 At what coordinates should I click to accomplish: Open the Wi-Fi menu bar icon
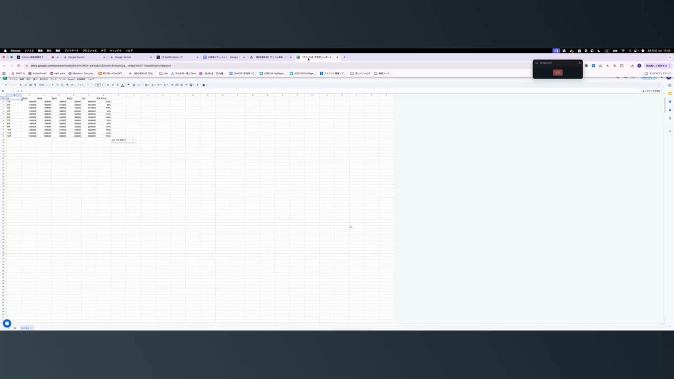point(623,51)
